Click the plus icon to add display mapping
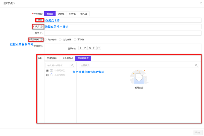This screenshot has height=136, width=204. click(x=81, y=48)
